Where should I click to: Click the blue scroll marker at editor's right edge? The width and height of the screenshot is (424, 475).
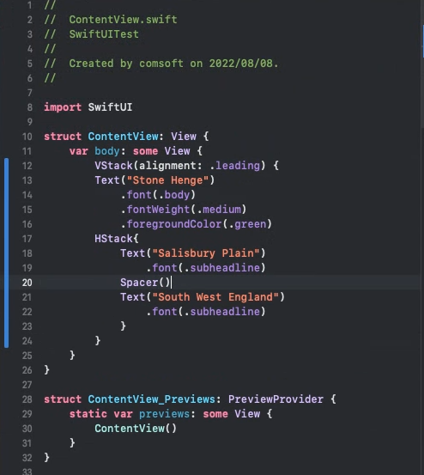(x=423, y=41)
